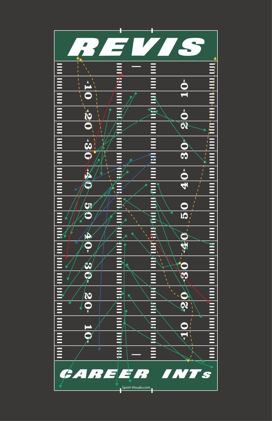Click the REVIS title text
The image size is (272, 421).
(x=136, y=47)
